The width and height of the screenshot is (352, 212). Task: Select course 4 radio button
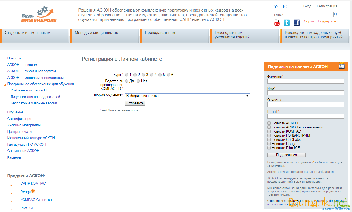152,75
